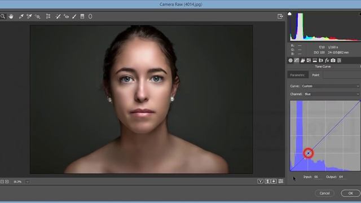Image resolution: width=361 pixels, height=203 pixels.
Task: Switch to the Point curve tab
Action: click(x=316, y=75)
